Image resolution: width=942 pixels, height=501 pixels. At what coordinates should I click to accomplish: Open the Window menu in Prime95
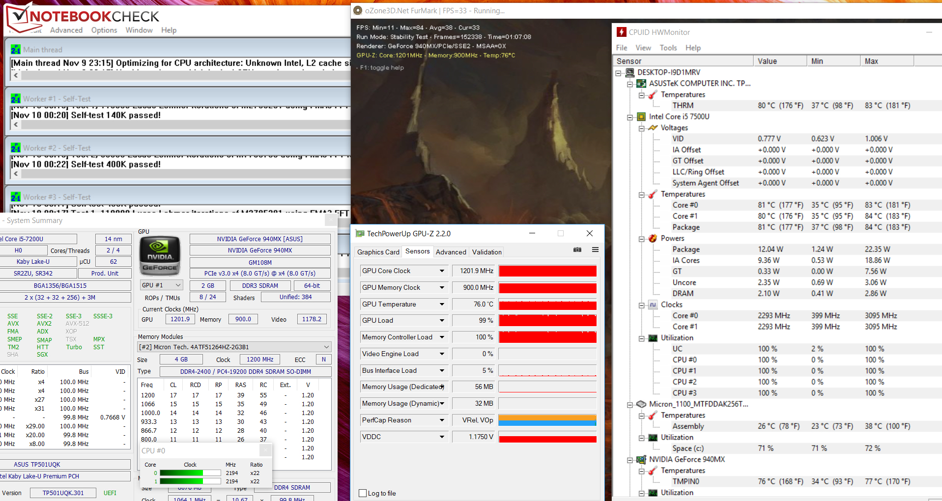(139, 30)
